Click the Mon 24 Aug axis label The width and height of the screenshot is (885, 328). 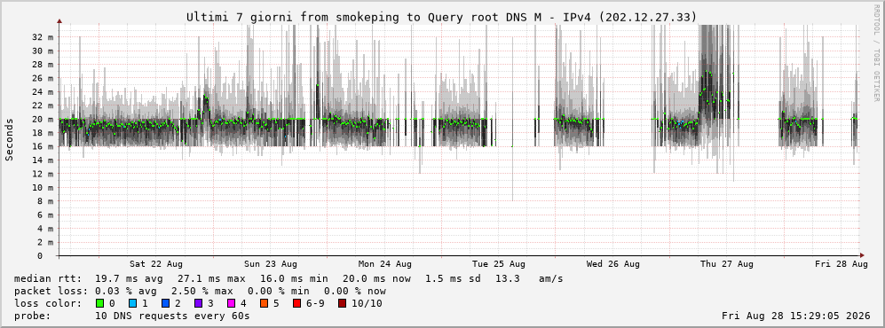pos(385,264)
